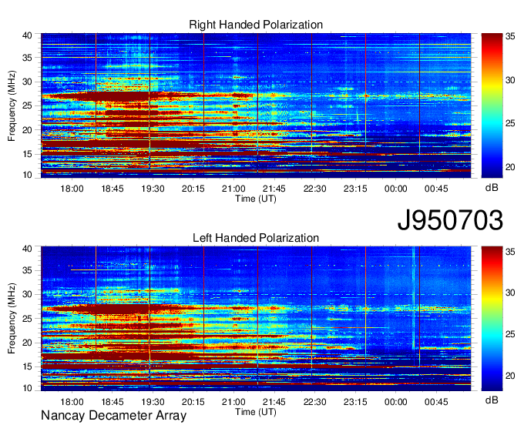Click the 30 MHz tick of Right Handed plot

pos(27,82)
